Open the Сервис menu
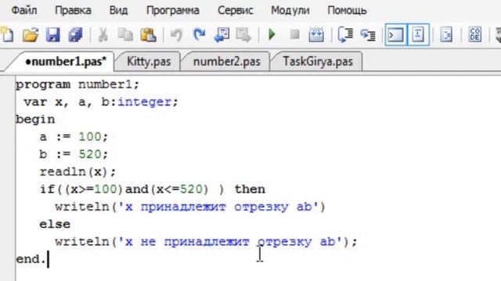 coord(235,10)
